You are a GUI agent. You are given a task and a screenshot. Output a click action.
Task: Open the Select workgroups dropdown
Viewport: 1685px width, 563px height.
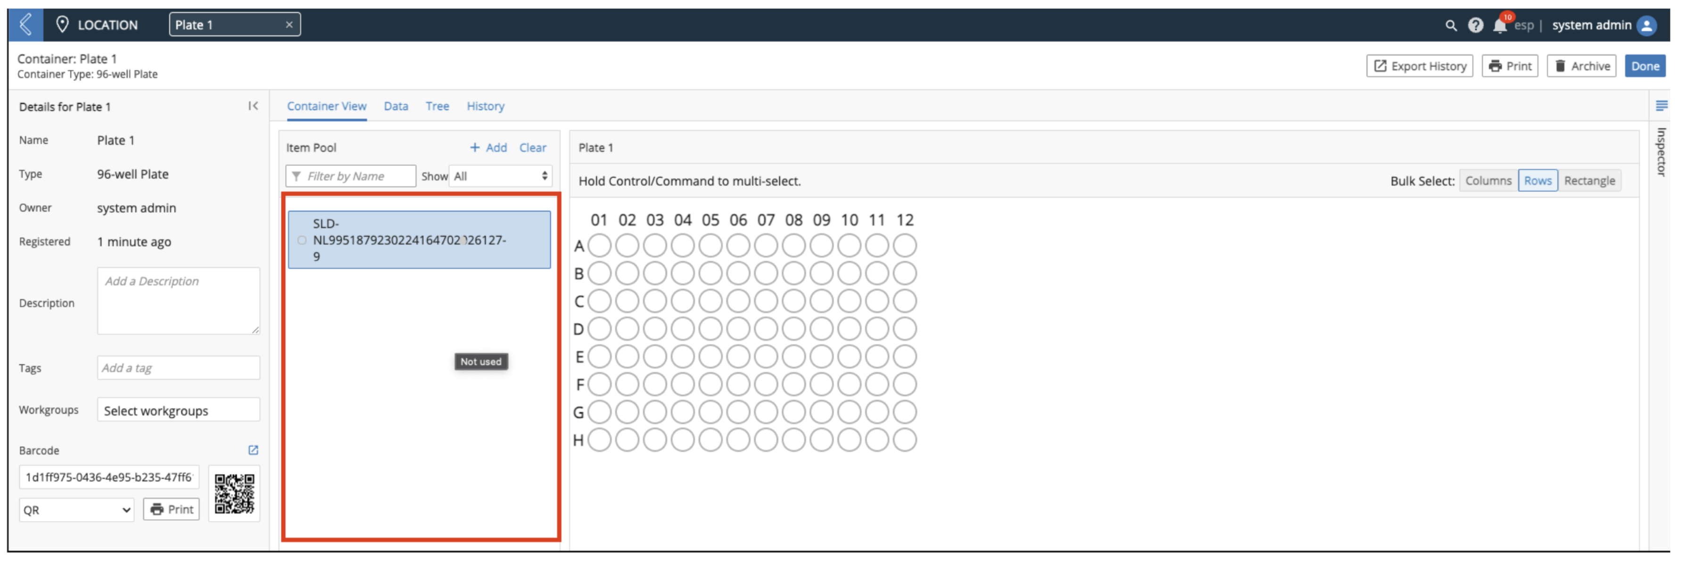(x=178, y=411)
